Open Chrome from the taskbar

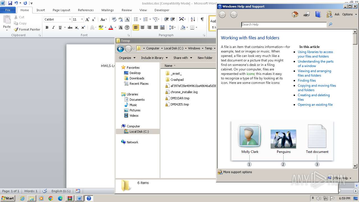(x=50, y=198)
